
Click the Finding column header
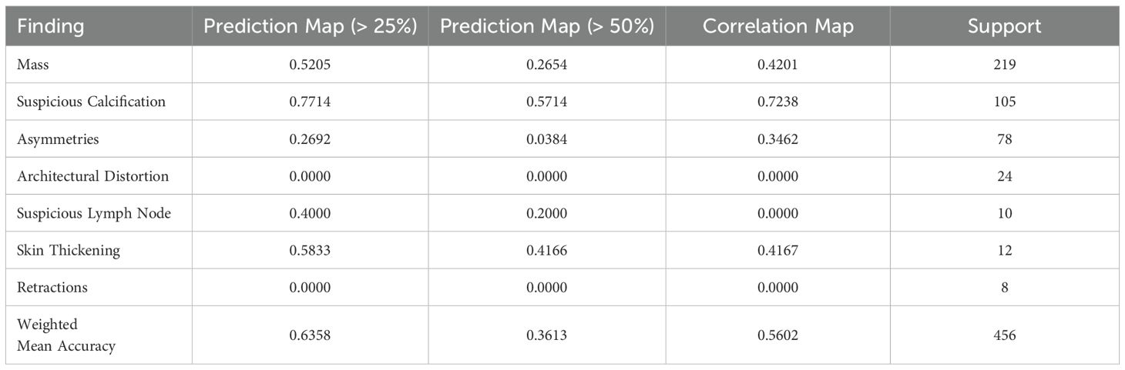51,26
